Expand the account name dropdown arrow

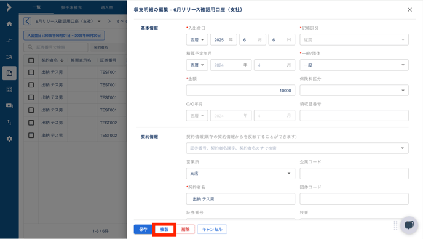99,21
